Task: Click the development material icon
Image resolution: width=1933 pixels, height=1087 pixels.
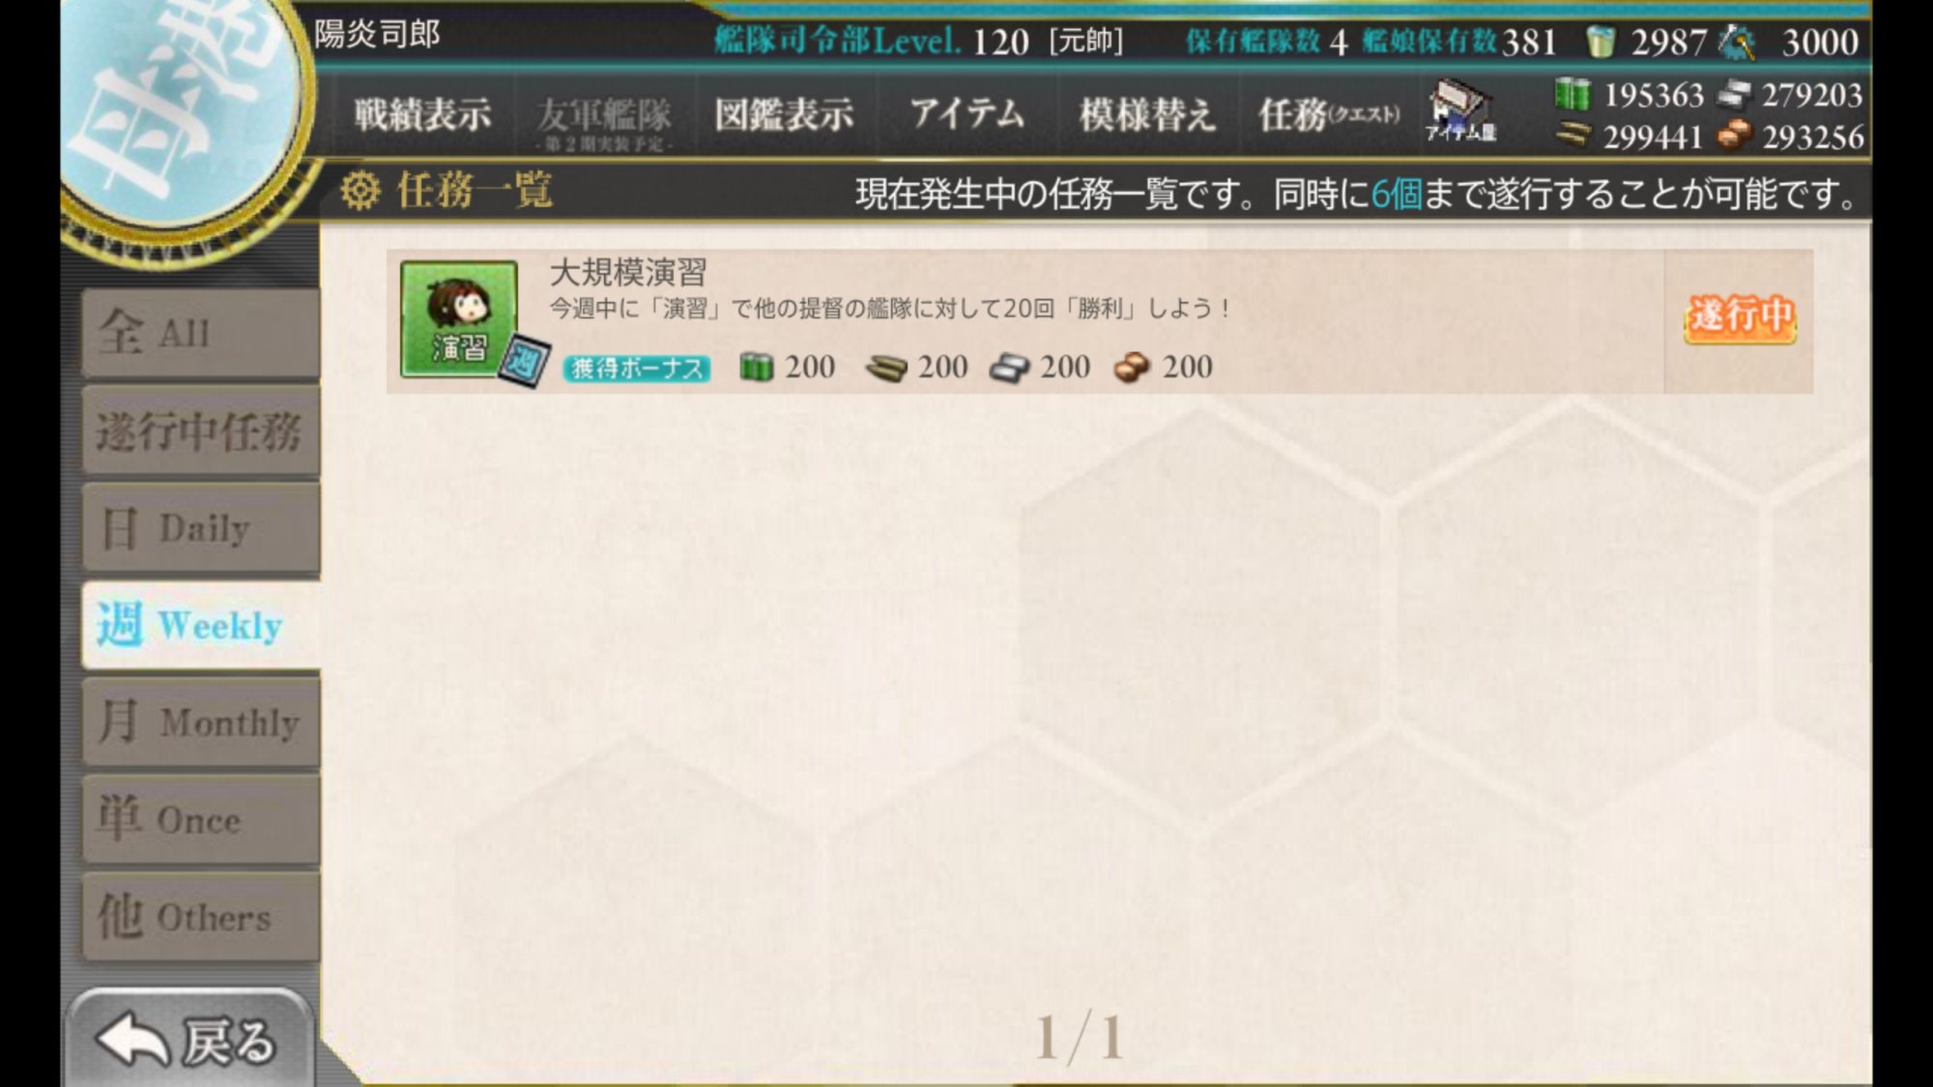Action: point(1738,42)
